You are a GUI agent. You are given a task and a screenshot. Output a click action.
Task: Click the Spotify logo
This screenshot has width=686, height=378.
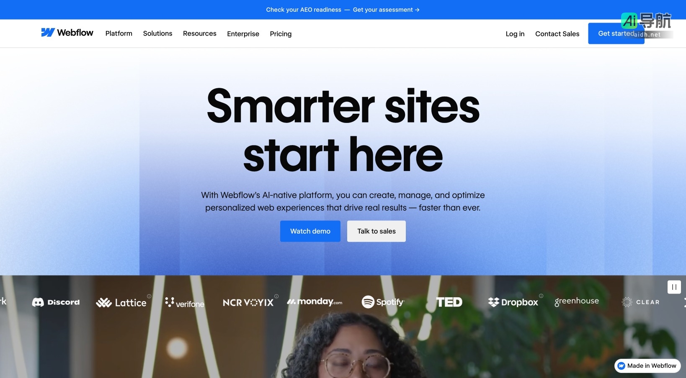(x=383, y=302)
